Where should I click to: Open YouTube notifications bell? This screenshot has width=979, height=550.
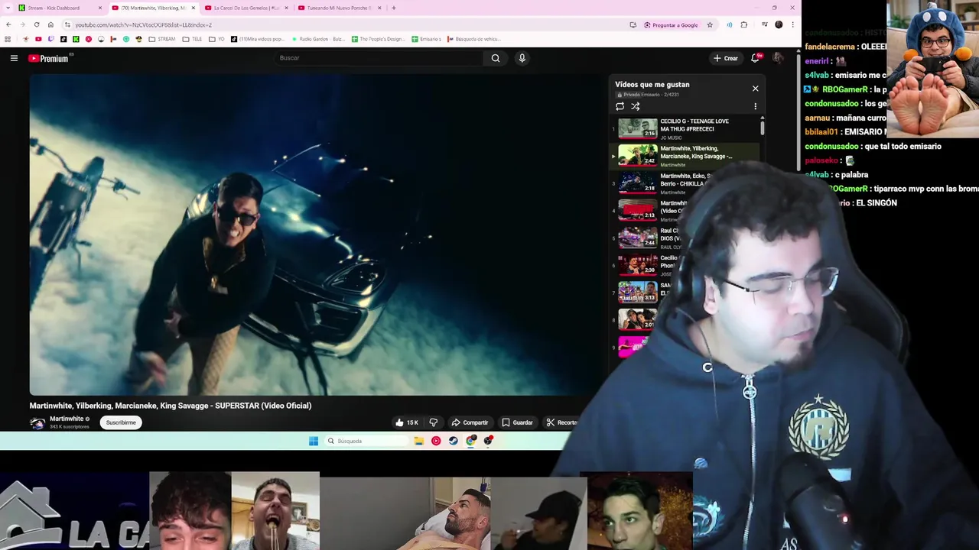(x=755, y=58)
